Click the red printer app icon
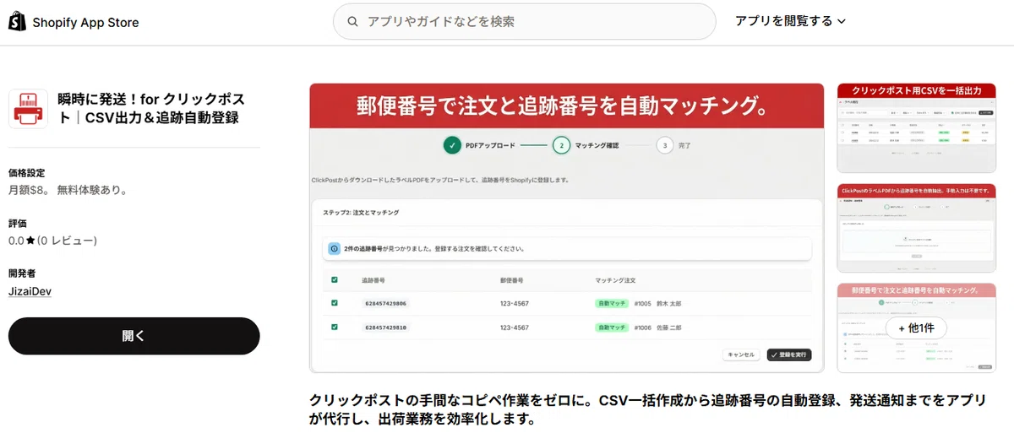 coord(28,109)
